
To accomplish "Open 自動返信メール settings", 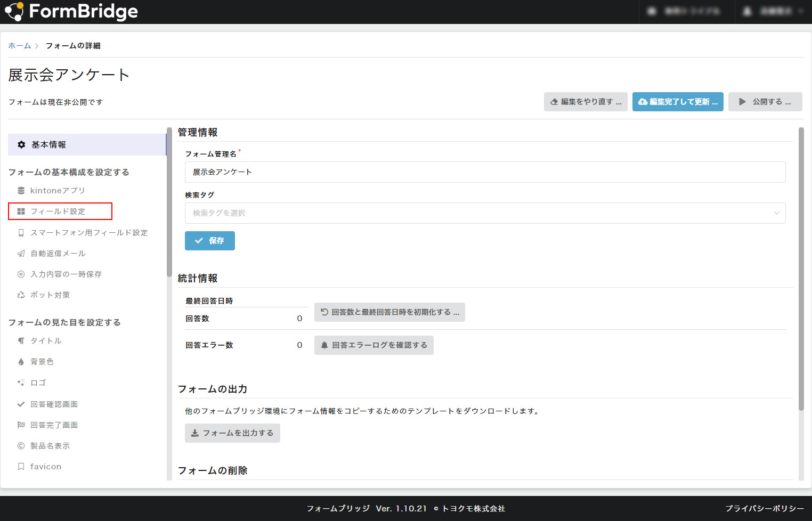I will pos(58,254).
